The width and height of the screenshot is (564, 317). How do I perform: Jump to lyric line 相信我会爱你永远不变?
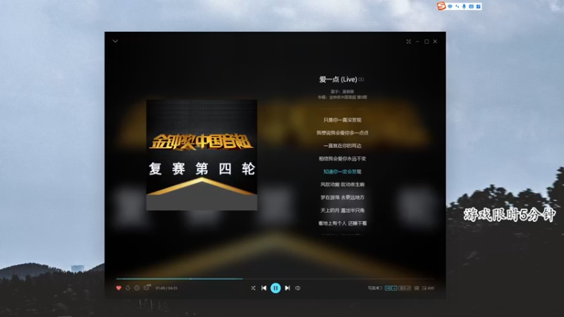pyautogui.click(x=343, y=158)
